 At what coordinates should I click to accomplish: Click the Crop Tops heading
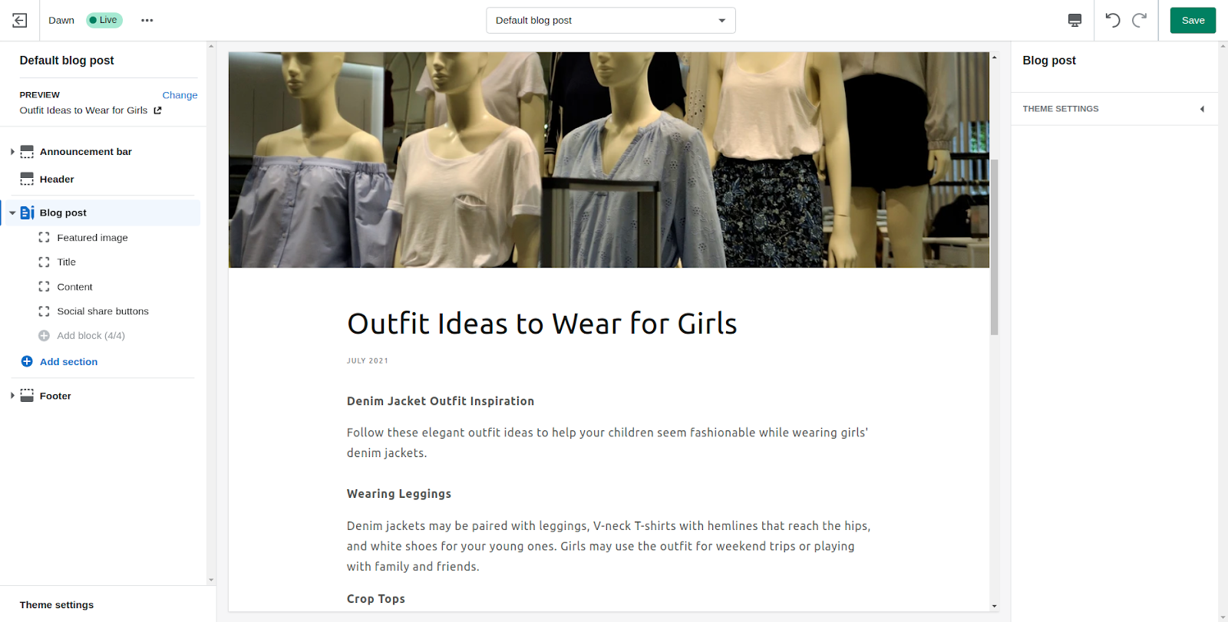point(376,599)
